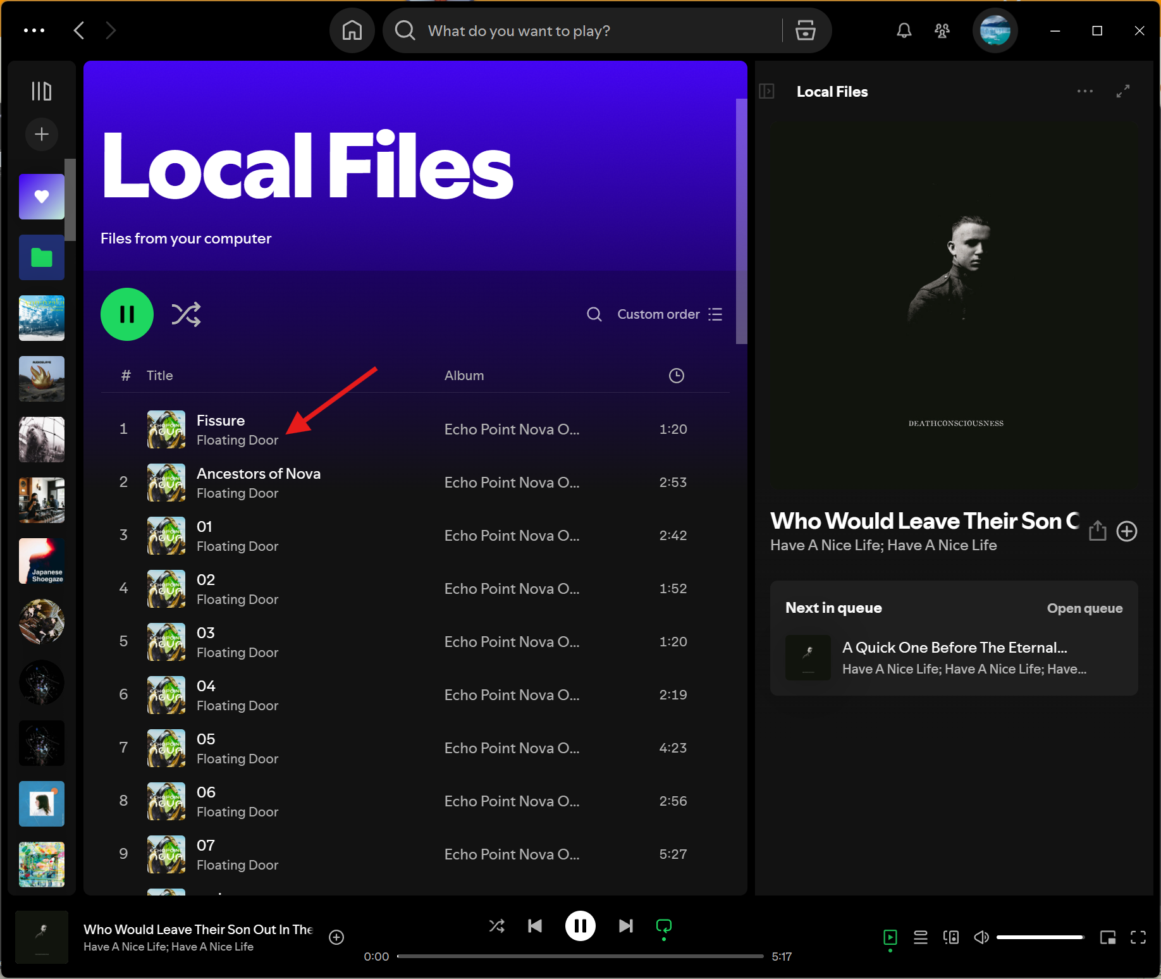The image size is (1161, 979).
Task: Select track 07 lasting 5:27
Action: coord(415,854)
